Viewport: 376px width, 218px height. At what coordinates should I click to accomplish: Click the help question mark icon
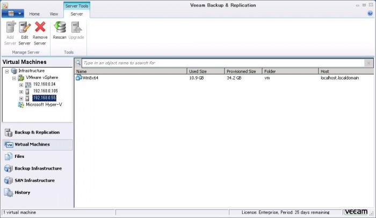pos(370,13)
